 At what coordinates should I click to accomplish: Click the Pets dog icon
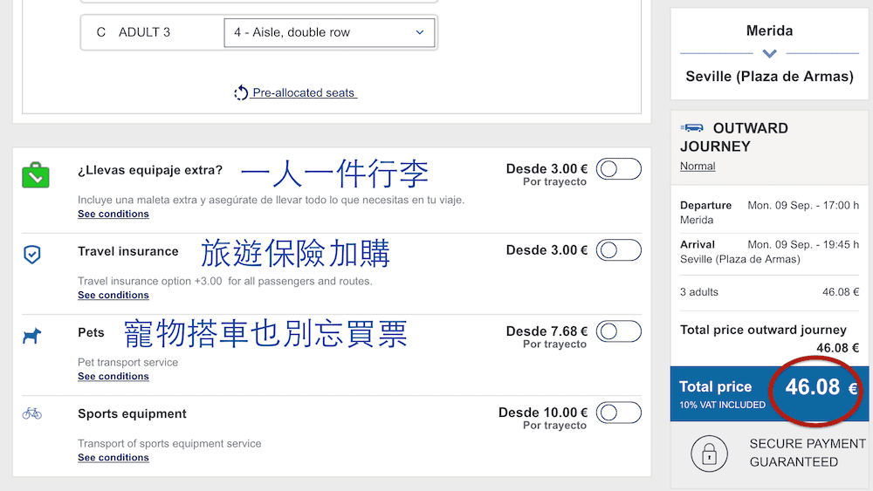[32, 335]
